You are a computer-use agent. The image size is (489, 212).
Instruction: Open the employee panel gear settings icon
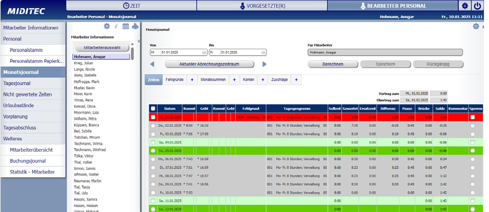(107, 26)
